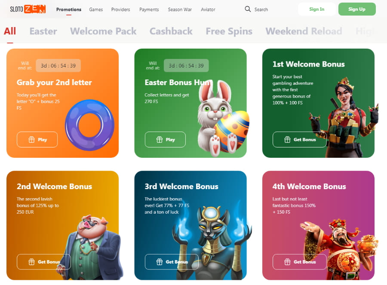Go to the Payments section

click(x=149, y=9)
